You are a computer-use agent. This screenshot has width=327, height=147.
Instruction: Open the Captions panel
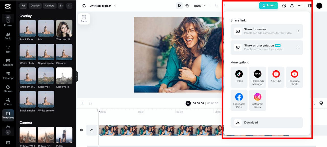(x=8, y=62)
